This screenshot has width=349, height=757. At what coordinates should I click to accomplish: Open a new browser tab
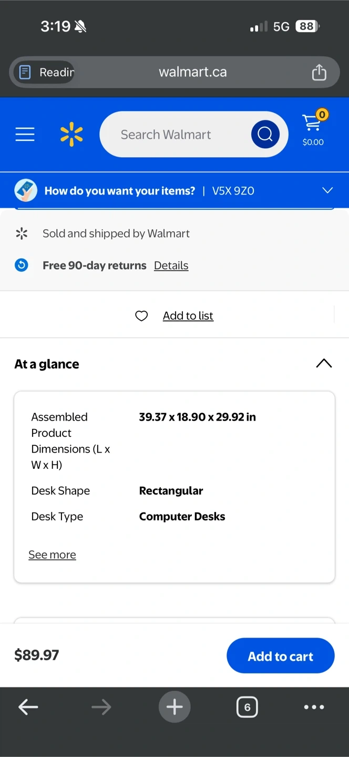tap(174, 707)
